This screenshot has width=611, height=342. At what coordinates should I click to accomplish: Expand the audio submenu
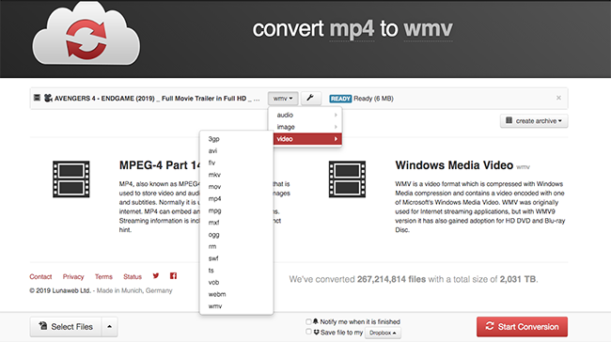pos(305,115)
